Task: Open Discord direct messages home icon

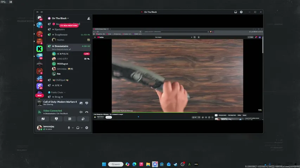Action: [40, 18]
